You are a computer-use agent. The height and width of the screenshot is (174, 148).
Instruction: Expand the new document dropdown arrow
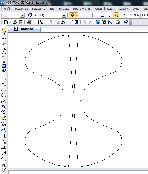[10, 22]
